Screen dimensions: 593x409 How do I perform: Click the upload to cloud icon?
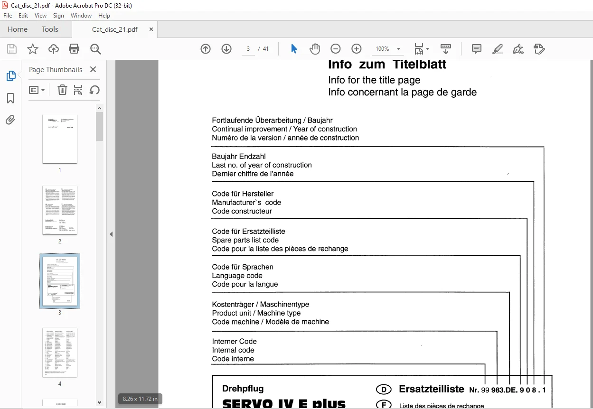[x=54, y=49]
